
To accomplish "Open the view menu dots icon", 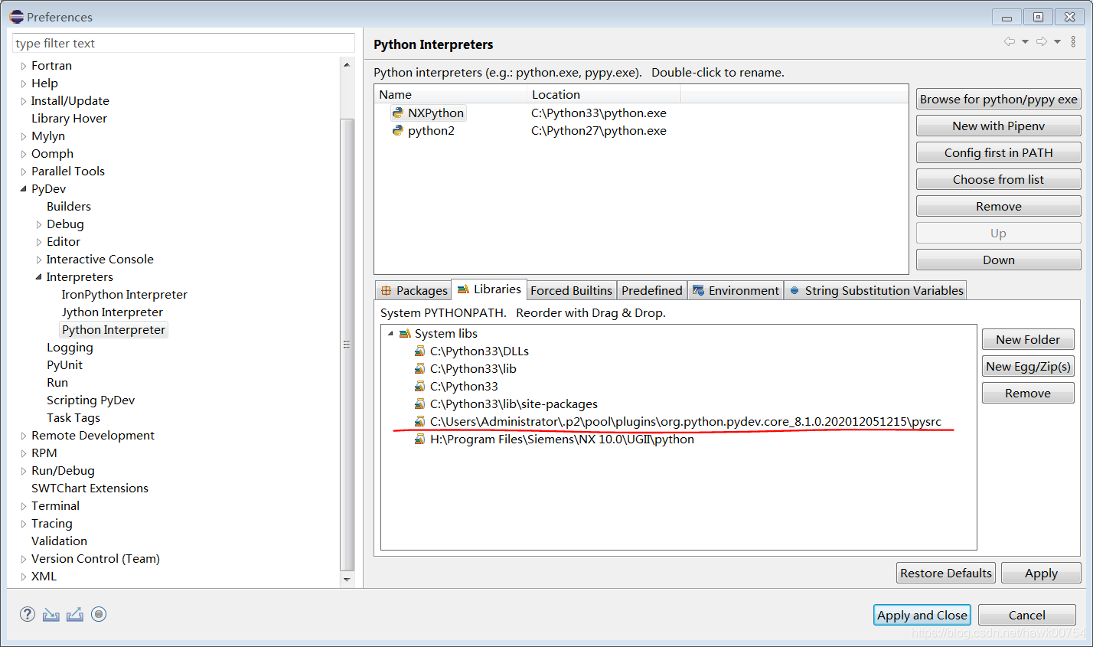I will pyautogui.click(x=1073, y=41).
